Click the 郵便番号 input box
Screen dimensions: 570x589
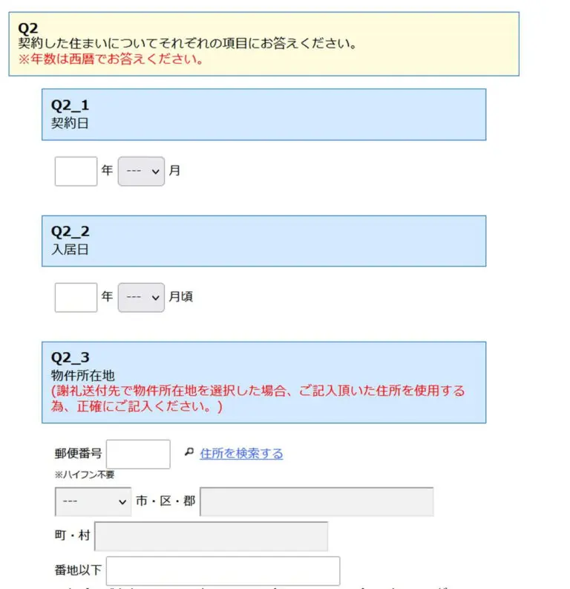(x=138, y=454)
